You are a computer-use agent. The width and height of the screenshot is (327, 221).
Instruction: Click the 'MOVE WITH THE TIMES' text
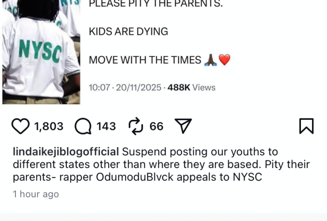[x=145, y=60]
